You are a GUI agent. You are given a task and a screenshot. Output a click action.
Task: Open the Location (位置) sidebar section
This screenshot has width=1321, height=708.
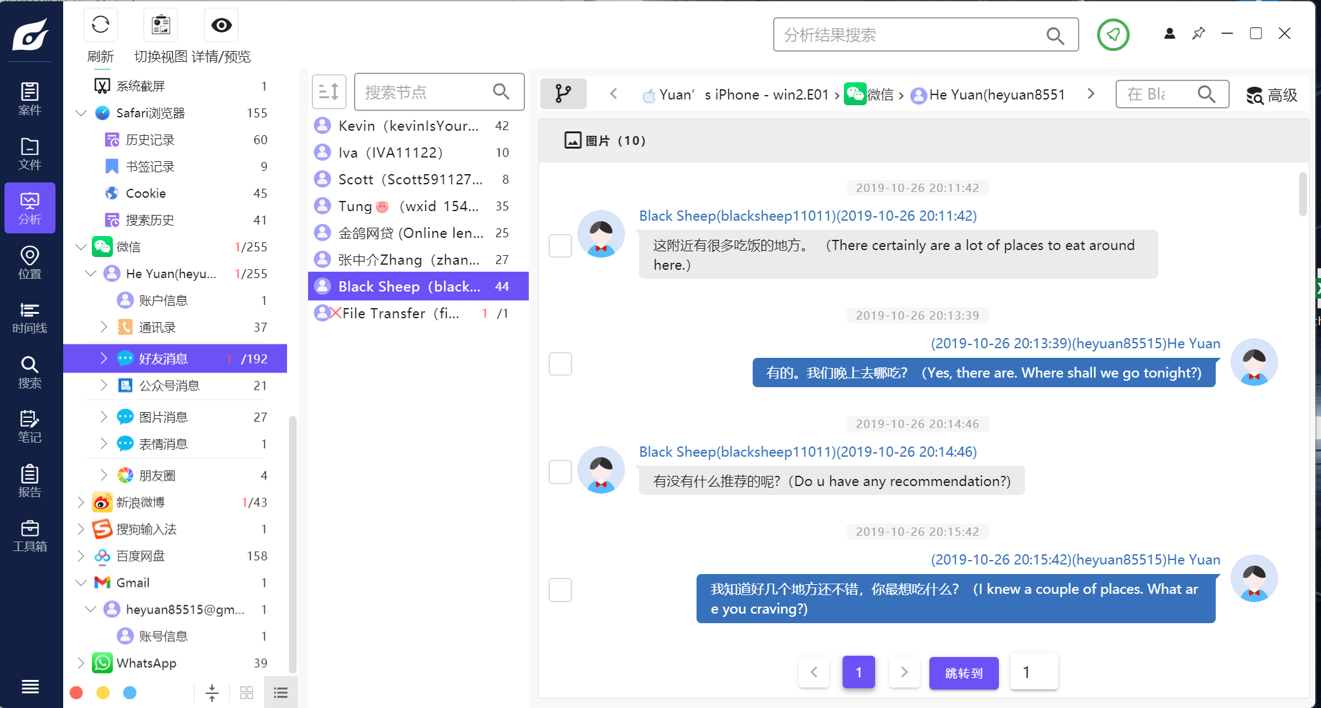(29, 262)
